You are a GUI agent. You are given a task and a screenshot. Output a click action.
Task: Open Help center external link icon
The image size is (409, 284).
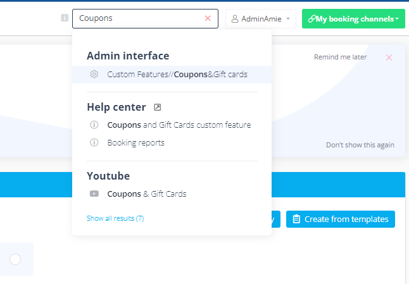pos(157,108)
